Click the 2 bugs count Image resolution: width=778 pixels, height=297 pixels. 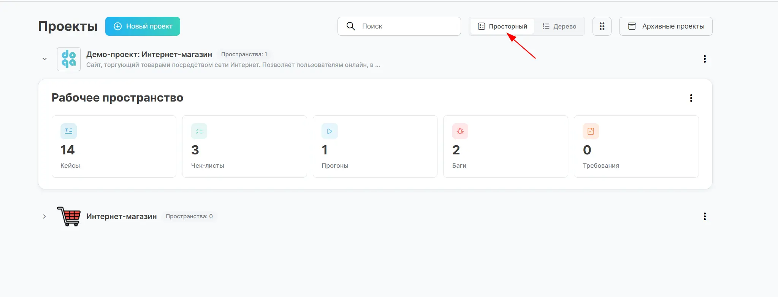pos(456,150)
